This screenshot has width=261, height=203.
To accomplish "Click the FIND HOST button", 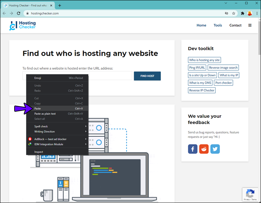I will pos(147,76).
